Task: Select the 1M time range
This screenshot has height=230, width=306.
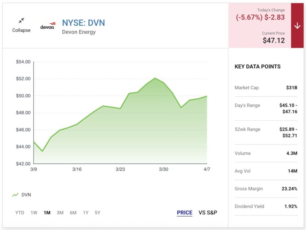Action: (x=47, y=213)
